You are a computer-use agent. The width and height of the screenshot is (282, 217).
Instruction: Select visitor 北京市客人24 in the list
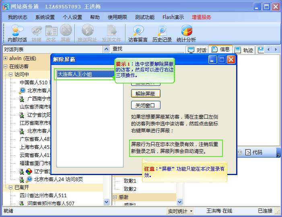pos(58,179)
